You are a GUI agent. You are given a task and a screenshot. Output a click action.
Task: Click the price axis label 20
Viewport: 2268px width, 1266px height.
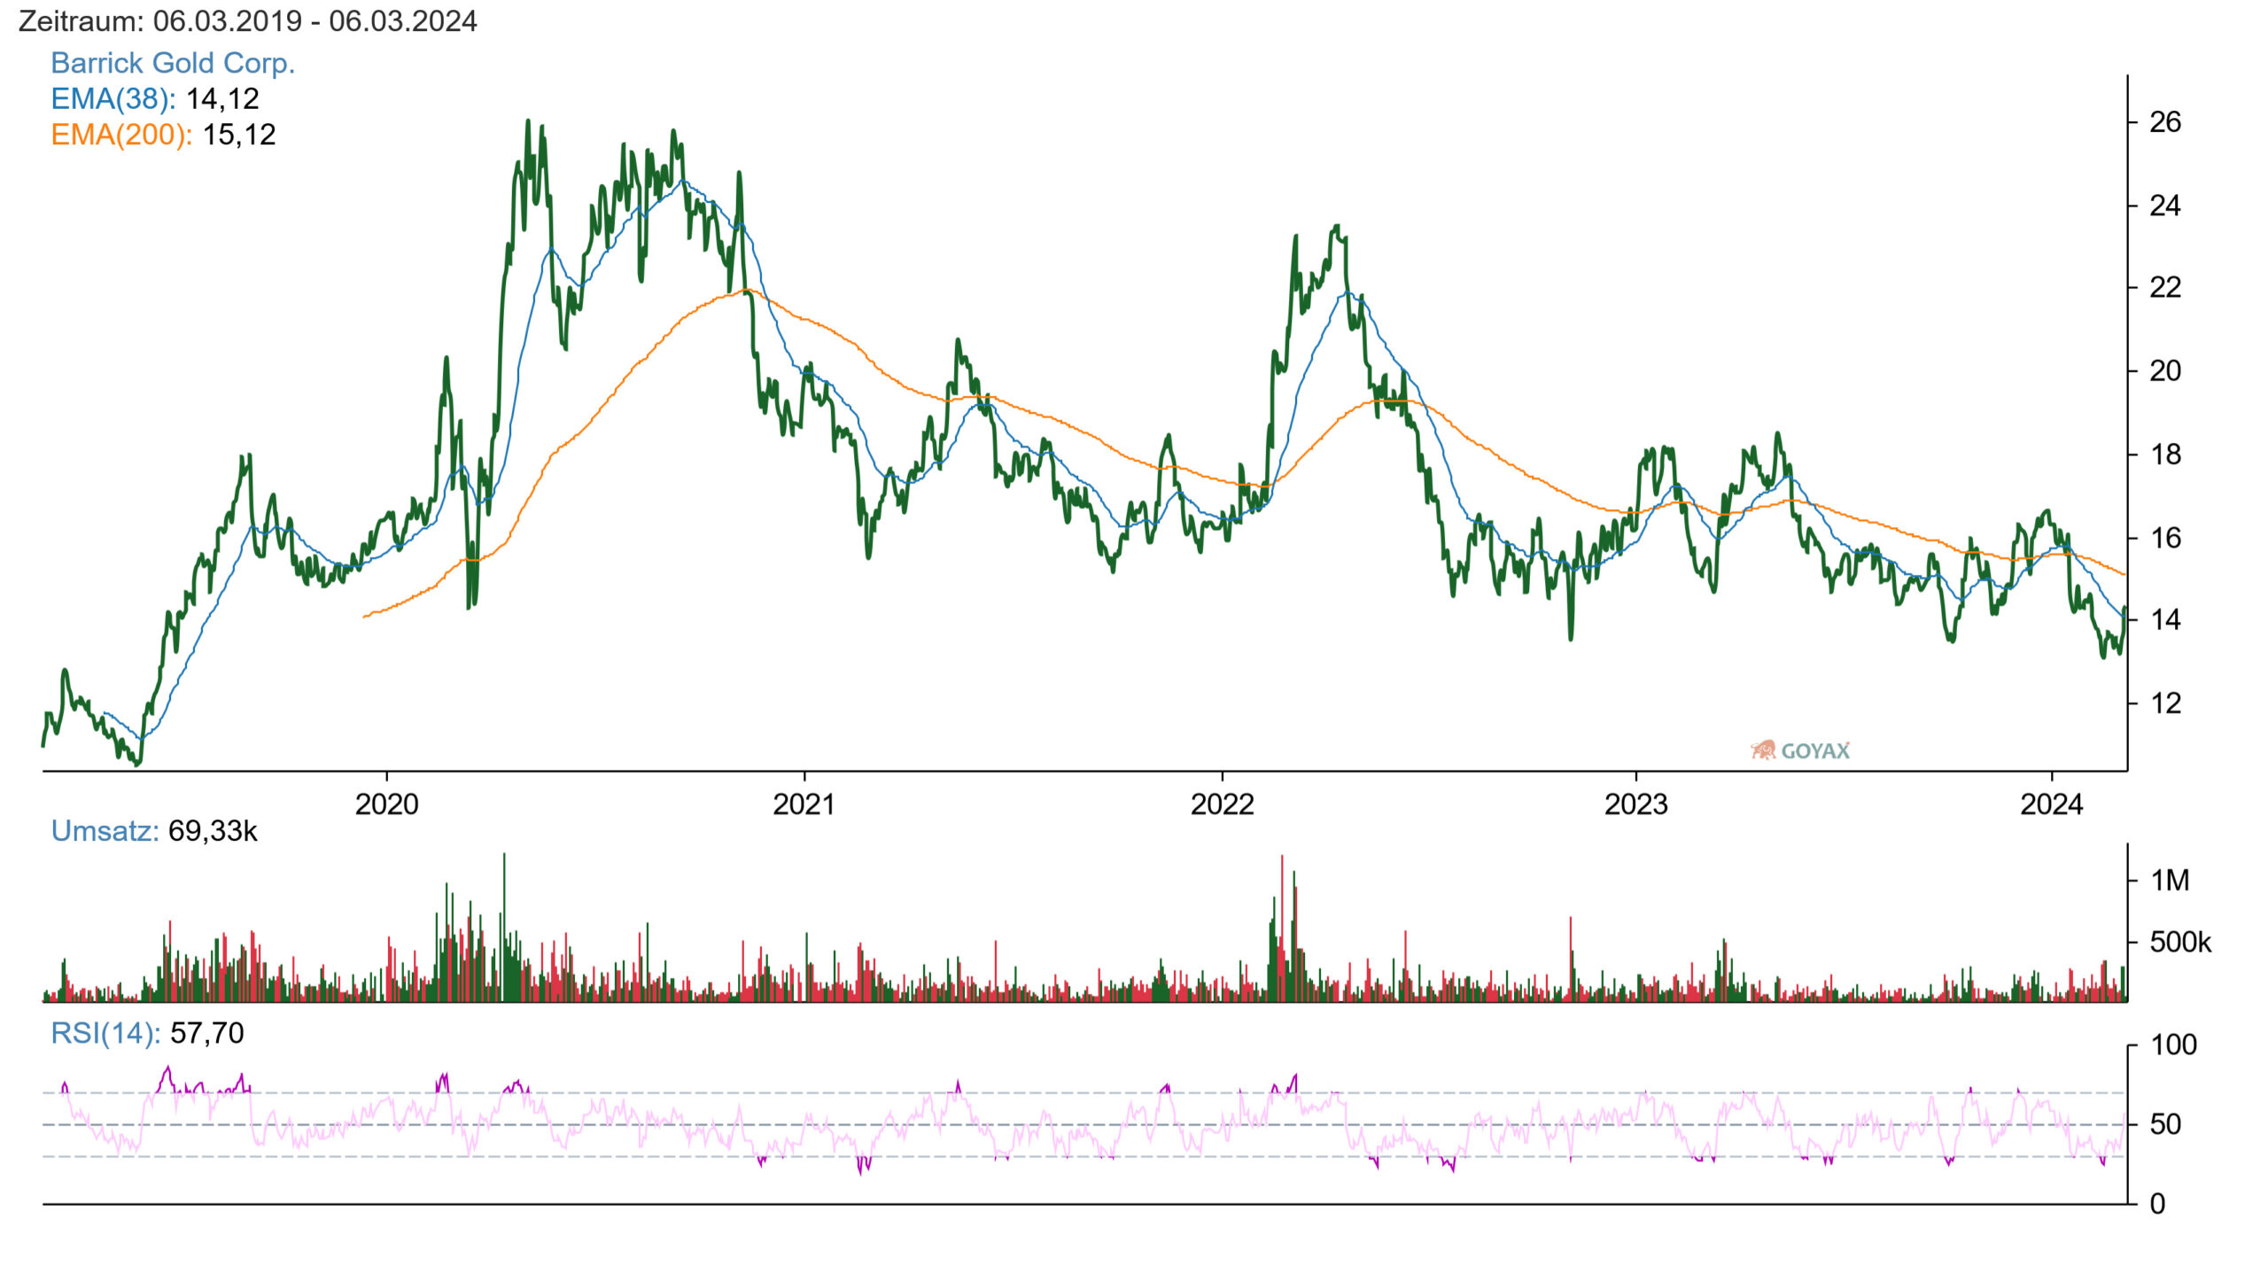pyautogui.click(x=2165, y=371)
